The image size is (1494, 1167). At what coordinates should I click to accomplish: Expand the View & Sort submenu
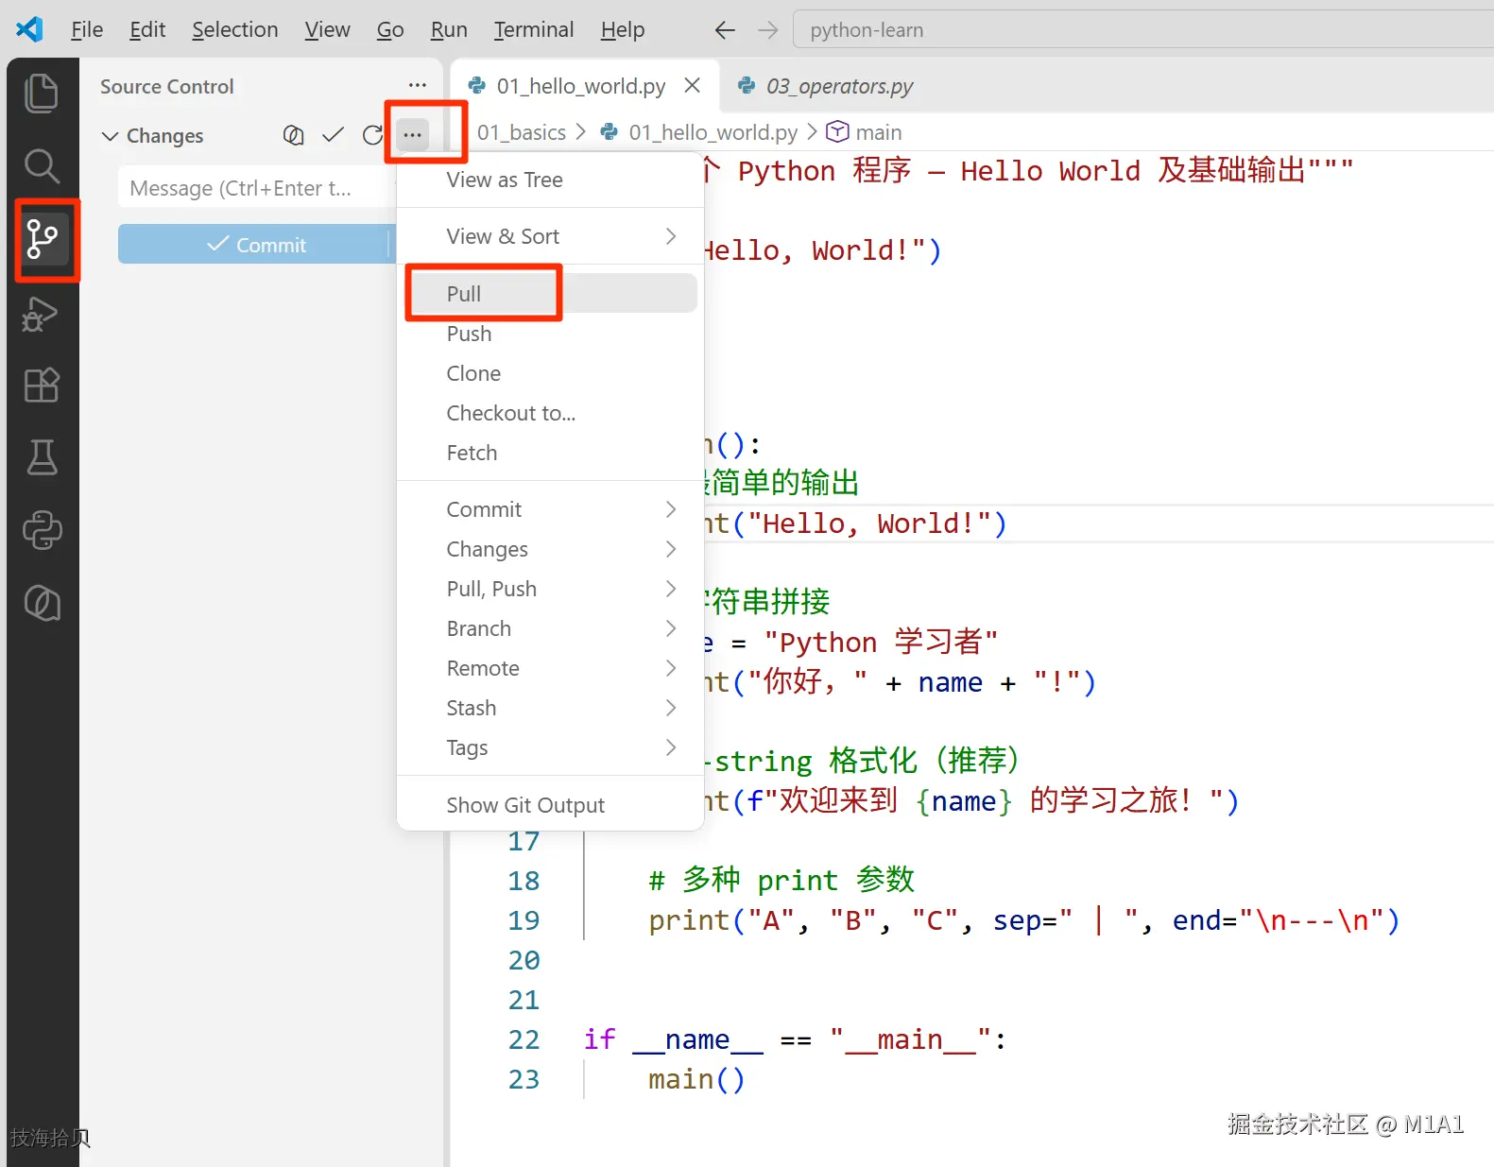[x=550, y=236]
